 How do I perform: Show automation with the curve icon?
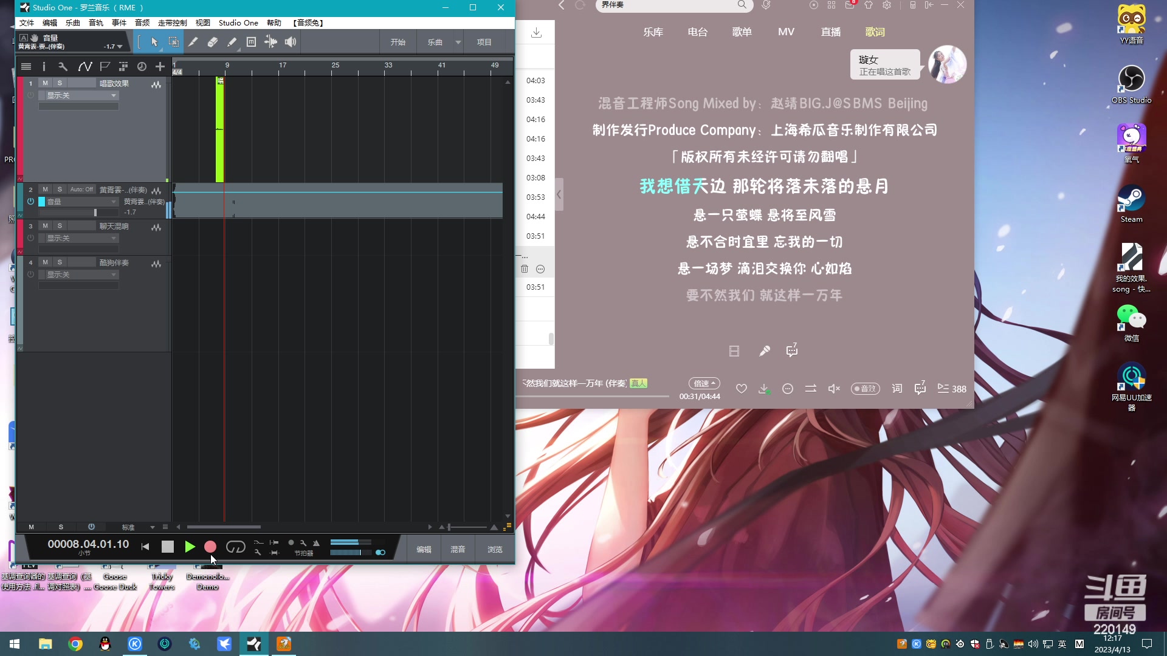[x=85, y=67]
